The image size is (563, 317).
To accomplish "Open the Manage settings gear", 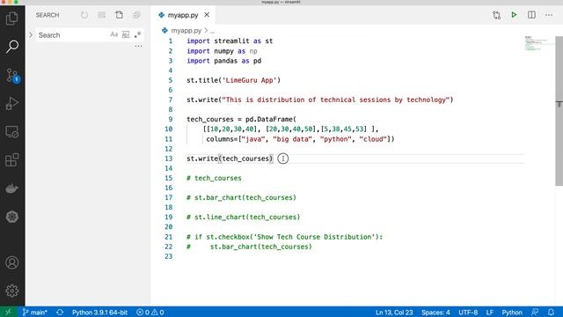I will coord(12,291).
